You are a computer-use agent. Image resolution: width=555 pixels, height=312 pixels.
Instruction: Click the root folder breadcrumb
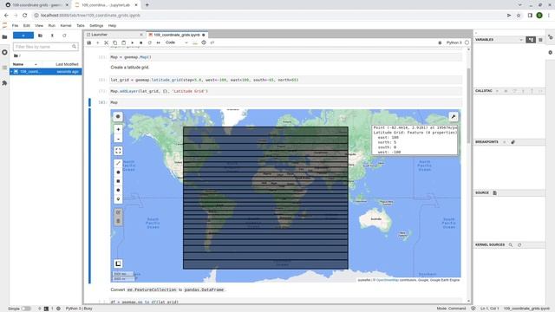[16, 55]
